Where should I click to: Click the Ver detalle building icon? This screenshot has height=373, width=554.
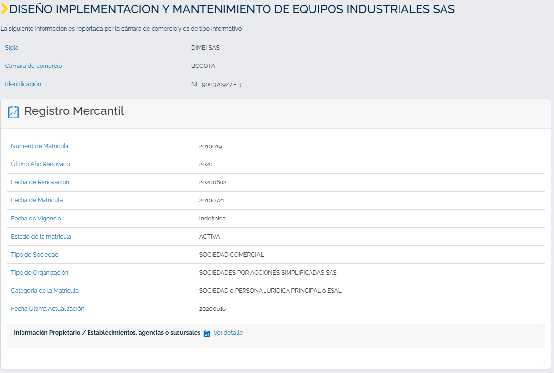coord(207,333)
